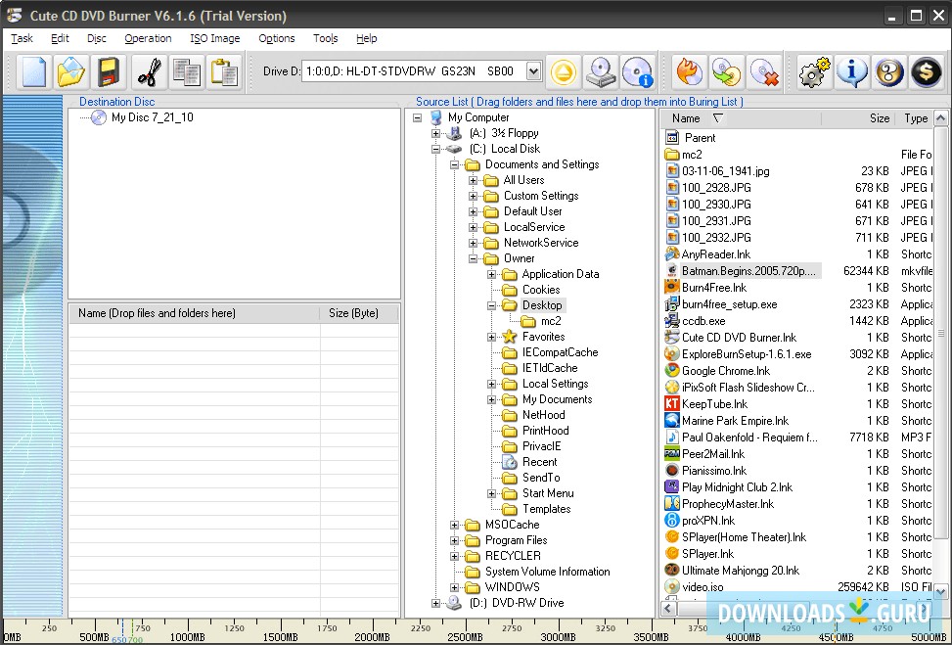
Task: Select video.iso in the file list
Action: point(703,587)
